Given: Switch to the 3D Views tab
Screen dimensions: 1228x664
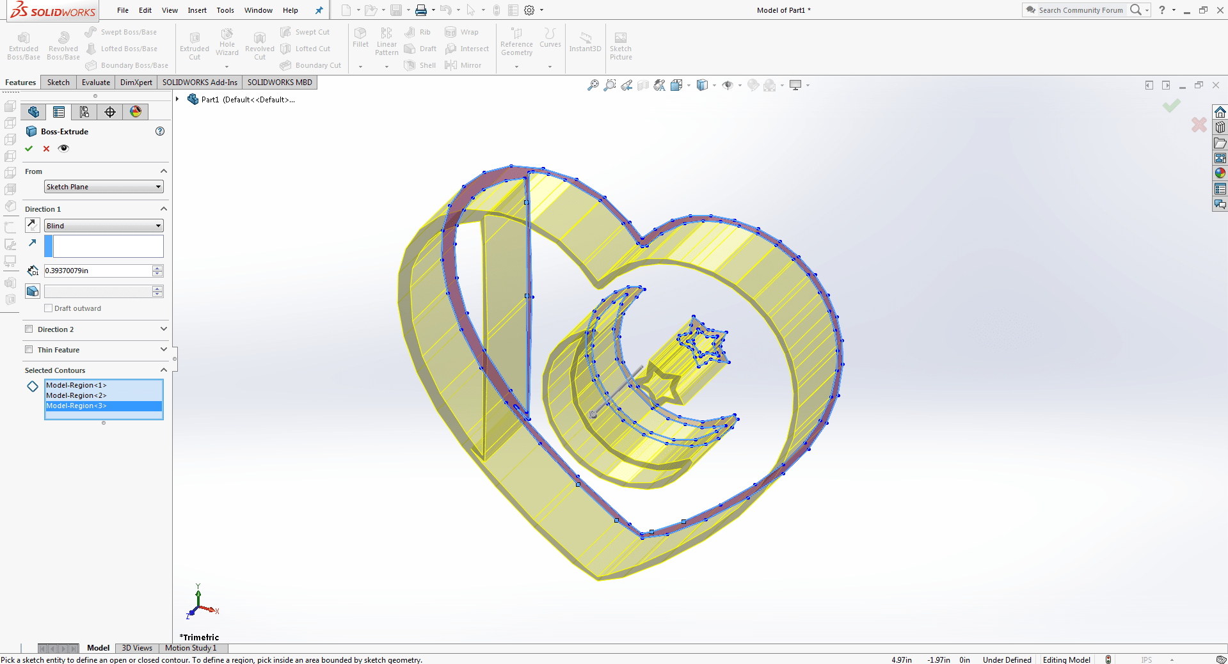Looking at the screenshot, I should point(137,648).
